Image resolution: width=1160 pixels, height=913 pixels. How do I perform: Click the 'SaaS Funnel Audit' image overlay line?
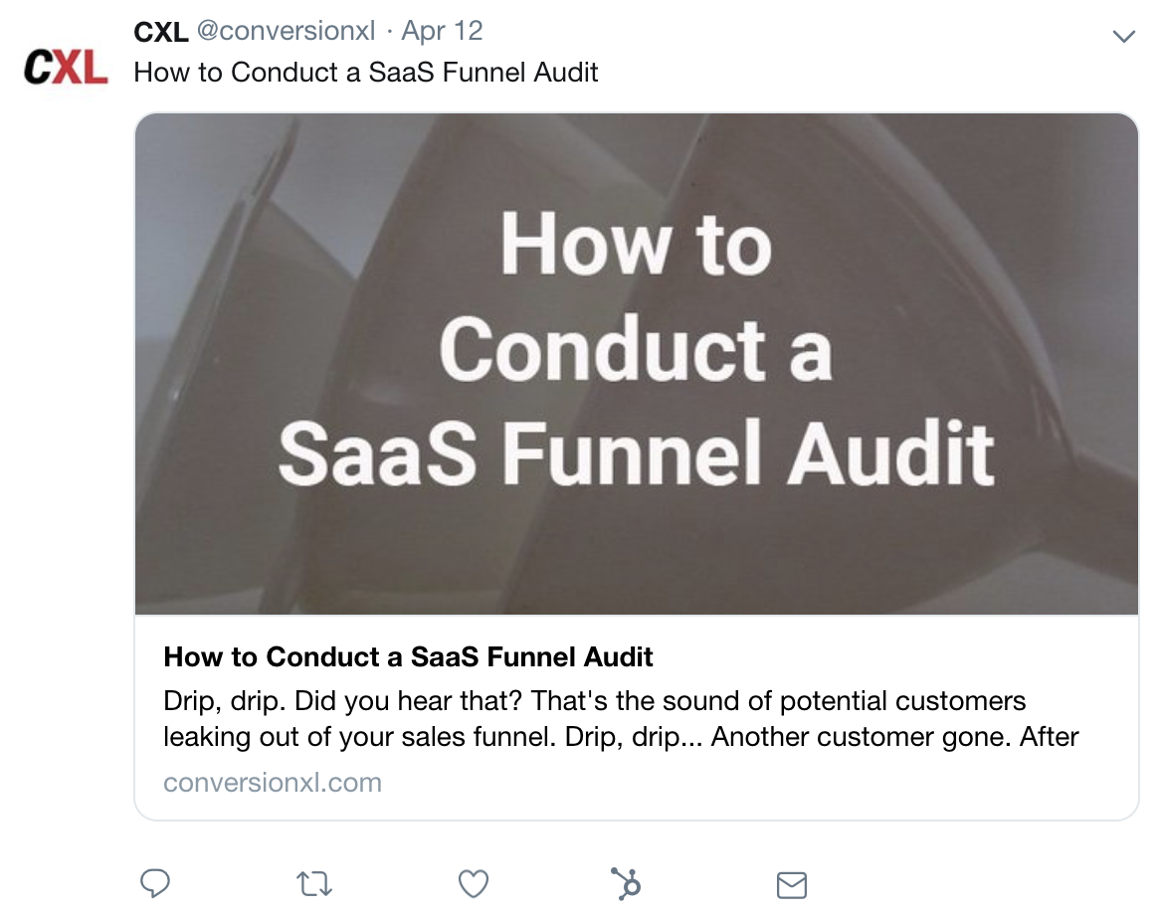point(636,453)
